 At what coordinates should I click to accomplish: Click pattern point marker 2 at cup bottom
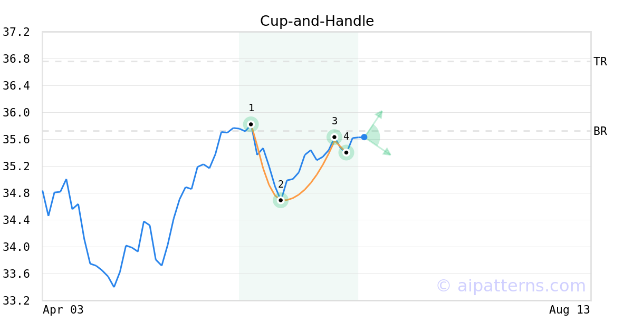coord(281,200)
